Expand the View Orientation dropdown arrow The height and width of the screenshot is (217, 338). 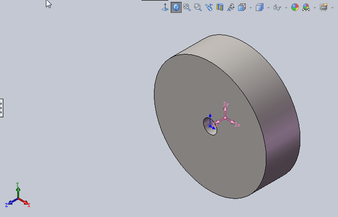click(251, 8)
